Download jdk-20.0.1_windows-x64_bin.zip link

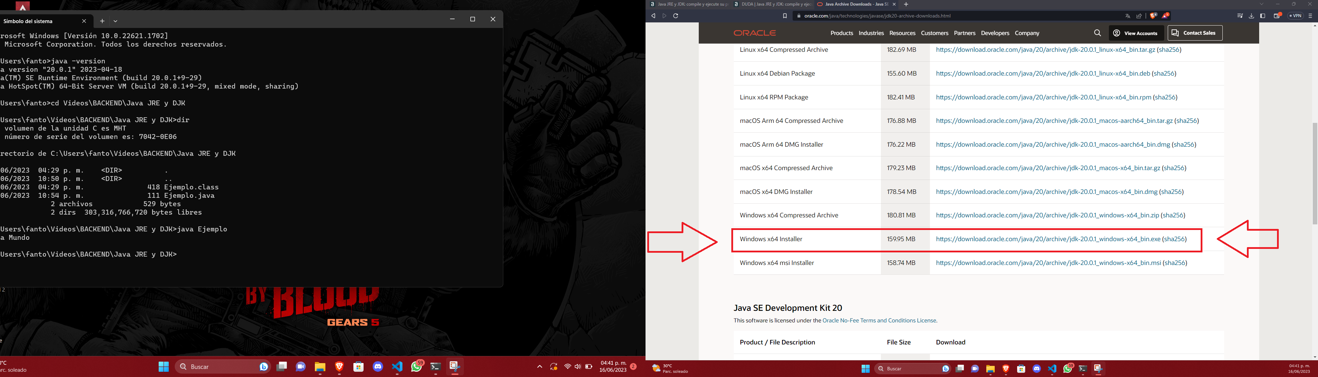click(1047, 215)
